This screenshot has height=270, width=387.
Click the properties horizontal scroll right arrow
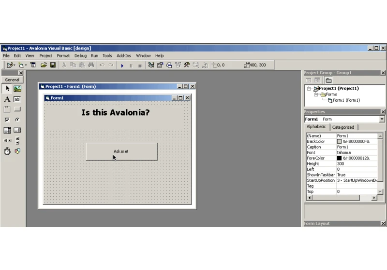(374, 198)
